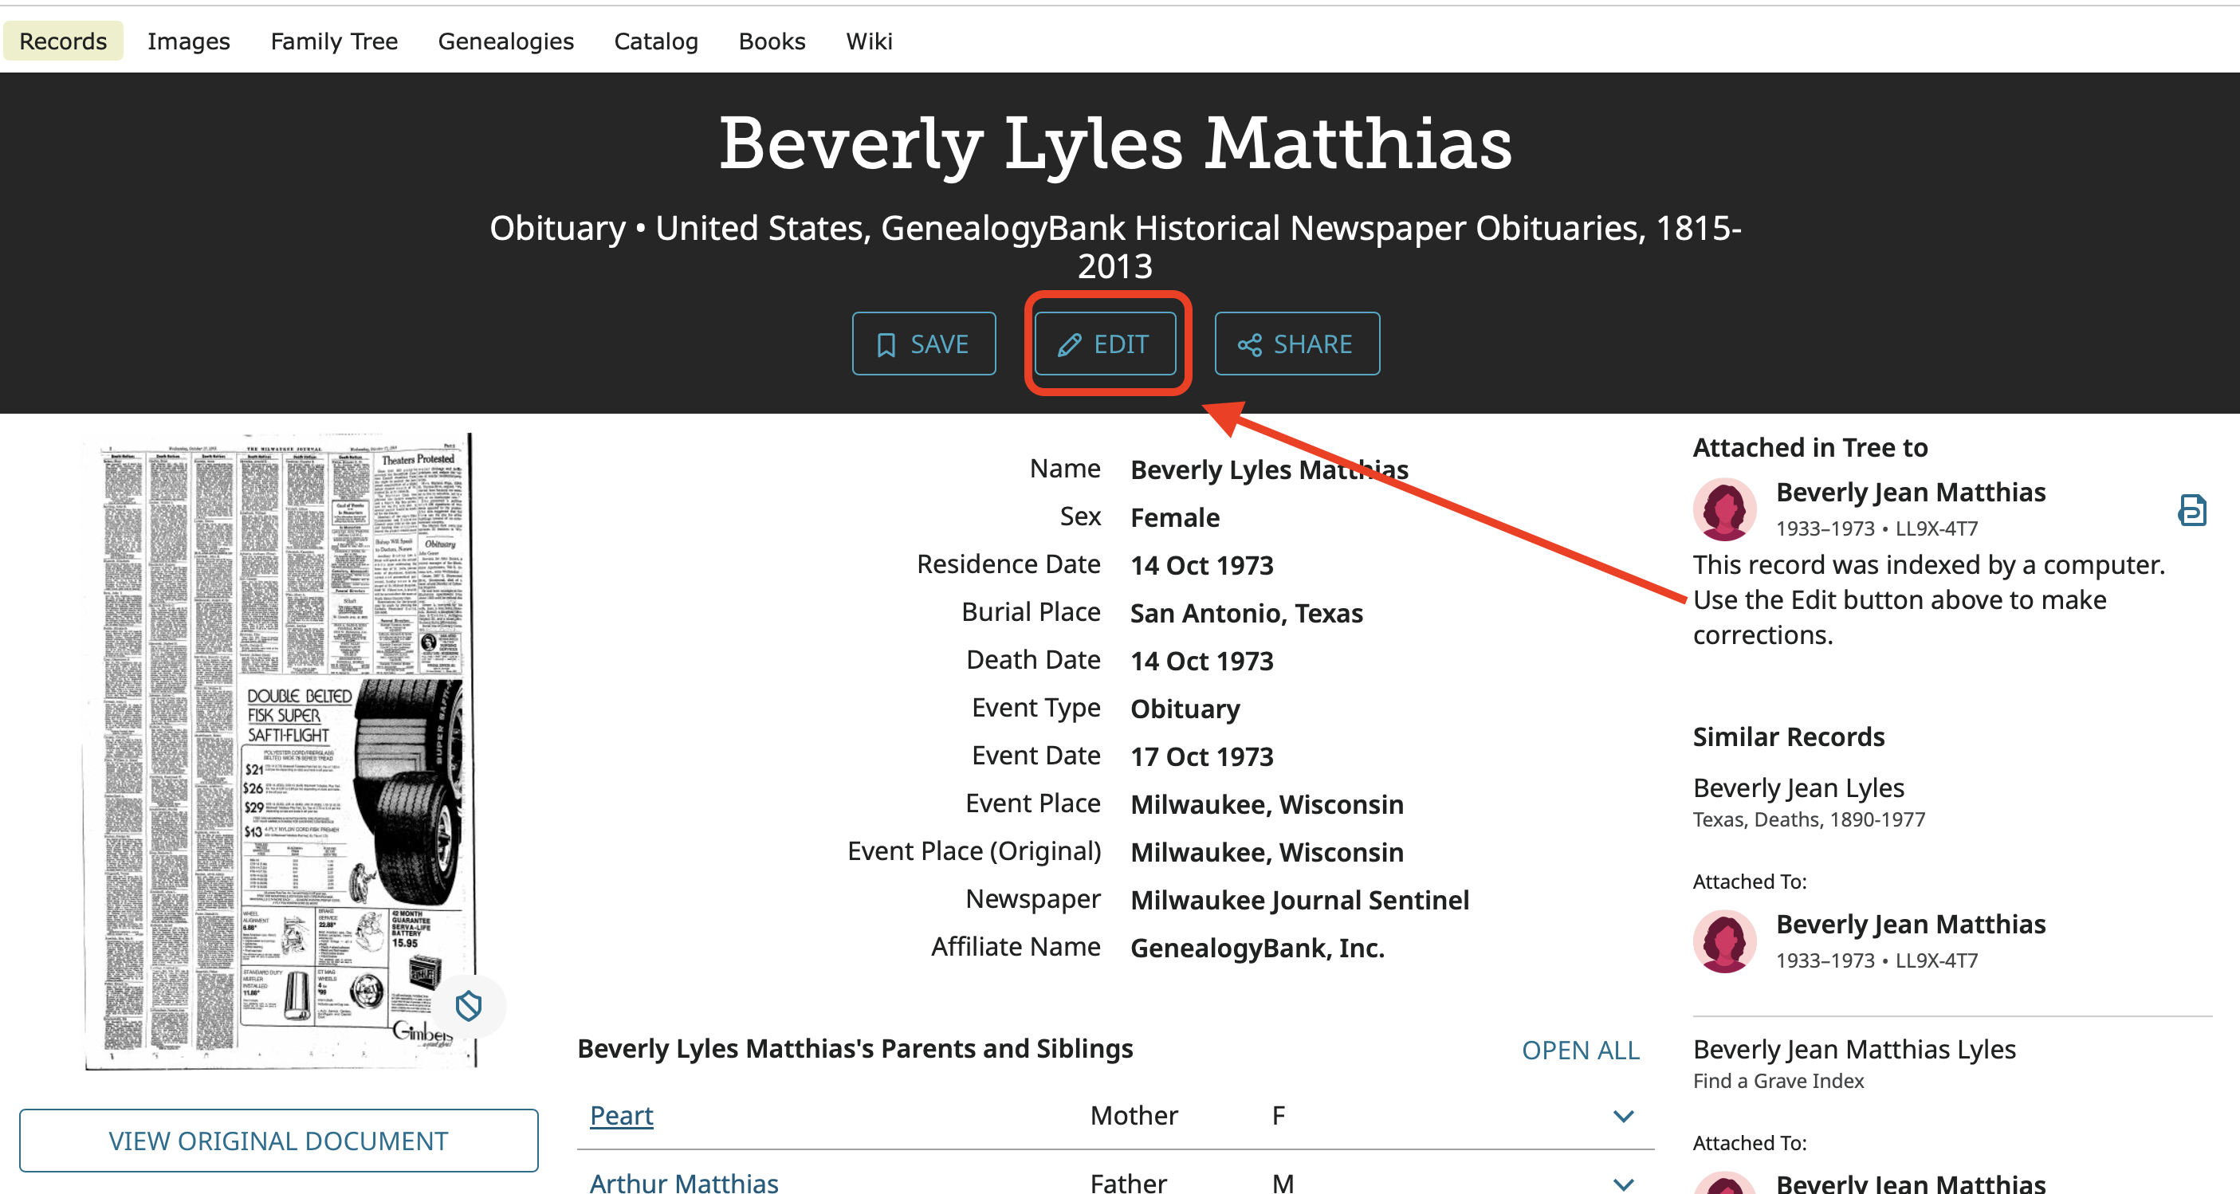Open the Arthur Matthias father link
This screenshot has height=1194, width=2240.
(x=683, y=1183)
